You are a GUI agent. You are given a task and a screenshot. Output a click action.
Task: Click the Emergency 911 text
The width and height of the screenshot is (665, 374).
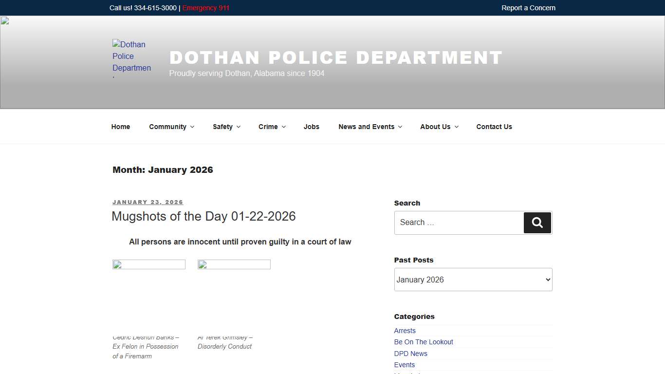click(x=205, y=8)
